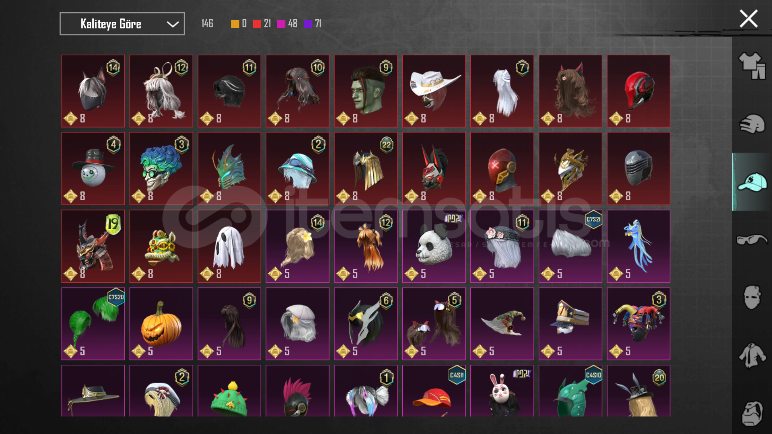Pick the green-haired joker mask item
The width and height of the screenshot is (772, 434).
pyautogui.click(x=161, y=169)
